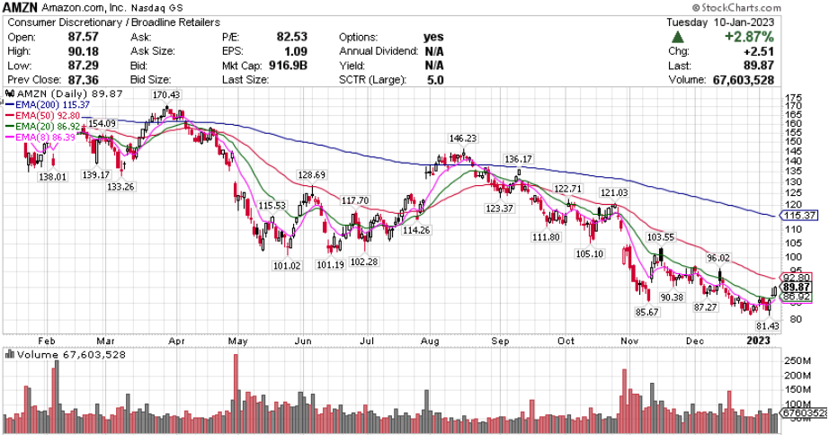Click the 105.10 October low label
The height and width of the screenshot is (435, 829).
589,253
